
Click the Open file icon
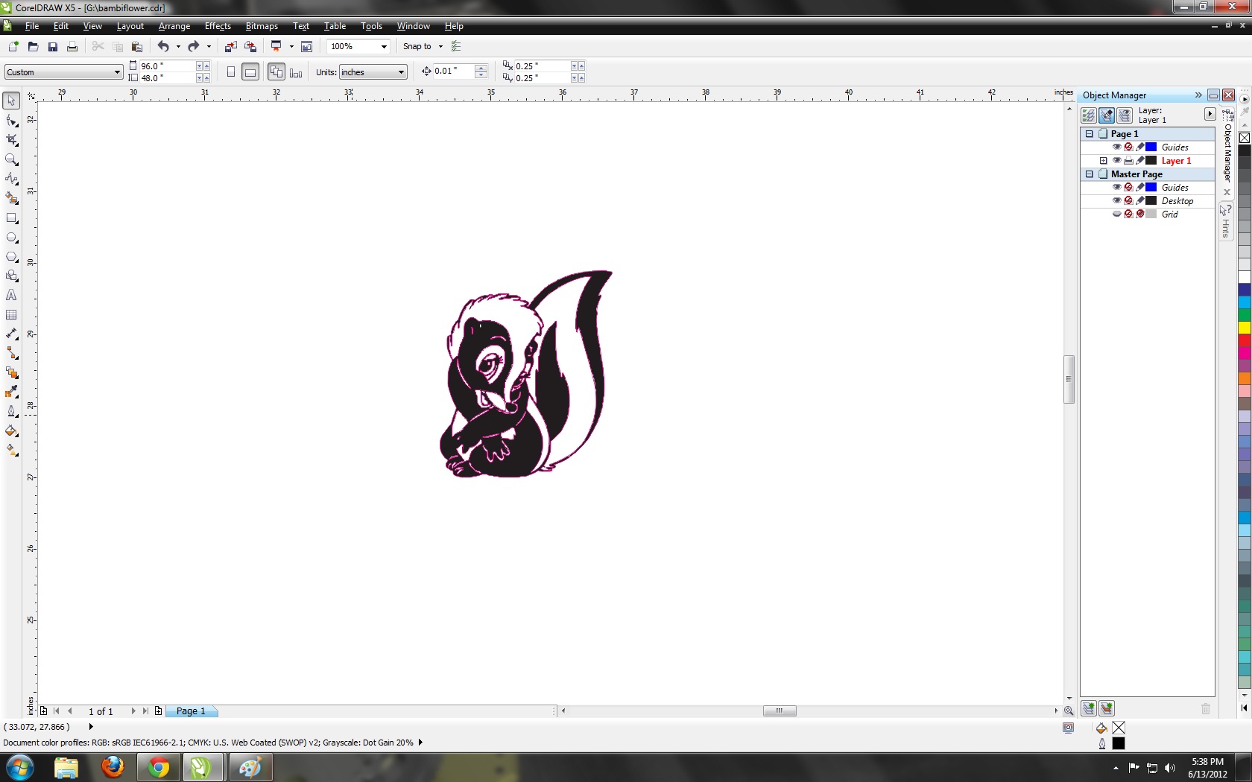(x=33, y=46)
